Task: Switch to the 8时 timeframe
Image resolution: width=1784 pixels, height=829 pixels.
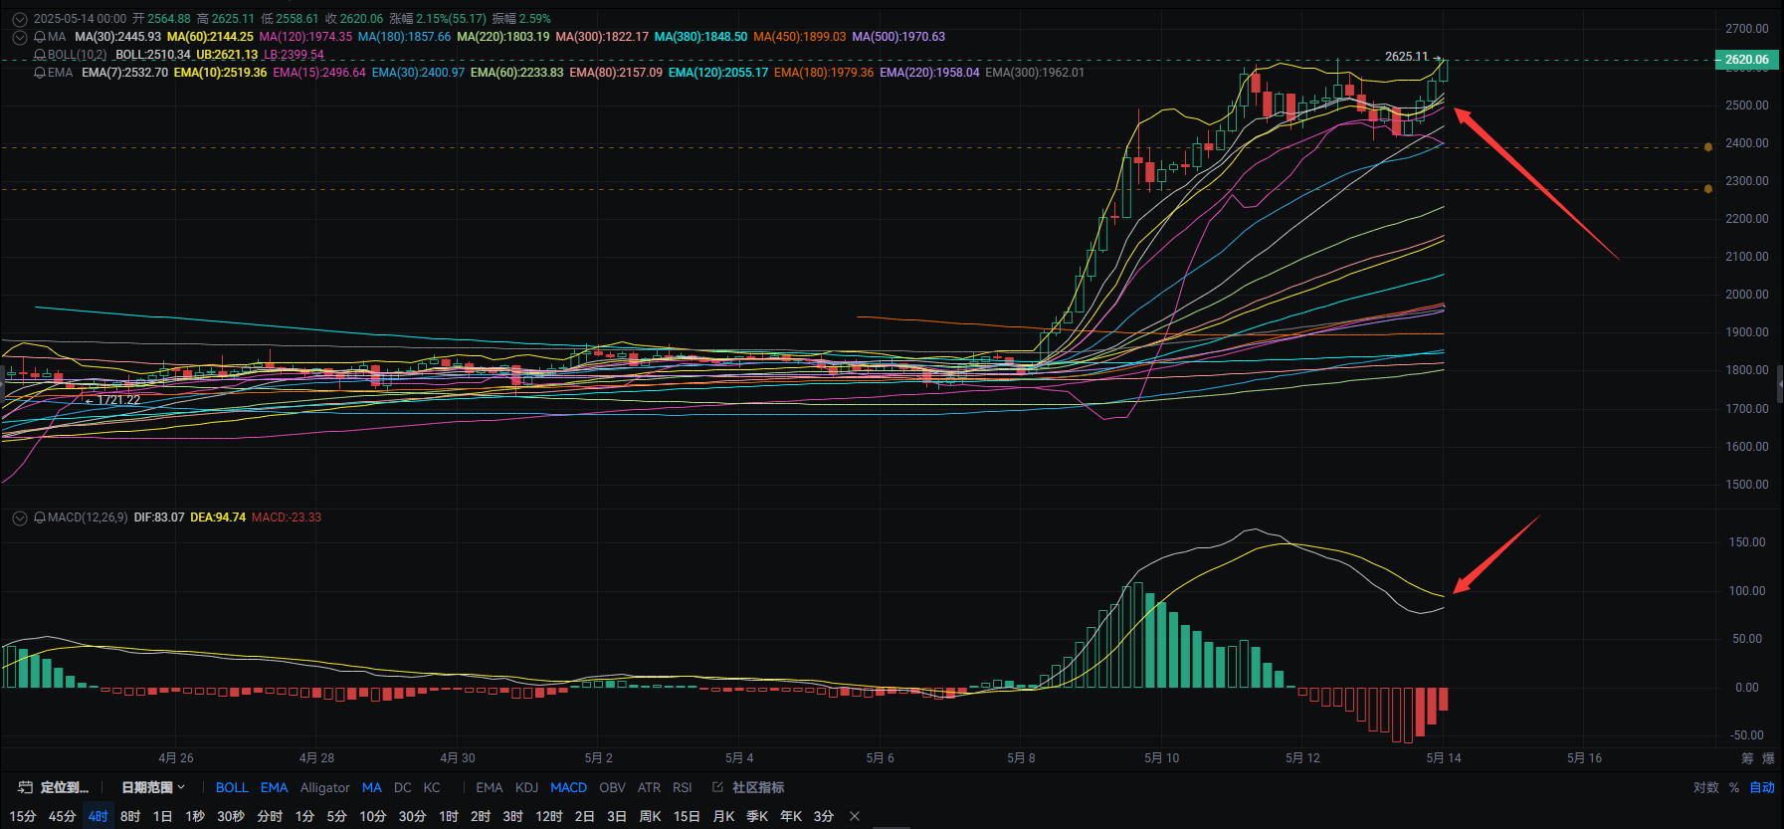Action: coord(130,816)
